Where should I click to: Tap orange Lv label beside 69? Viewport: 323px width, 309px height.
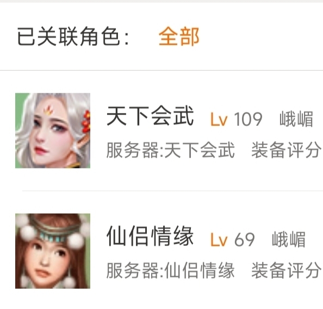pyautogui.click(x=219, y=240)
